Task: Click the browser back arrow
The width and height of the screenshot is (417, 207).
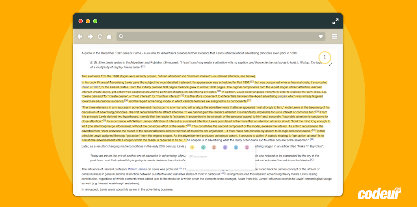Action: (80, 36)
